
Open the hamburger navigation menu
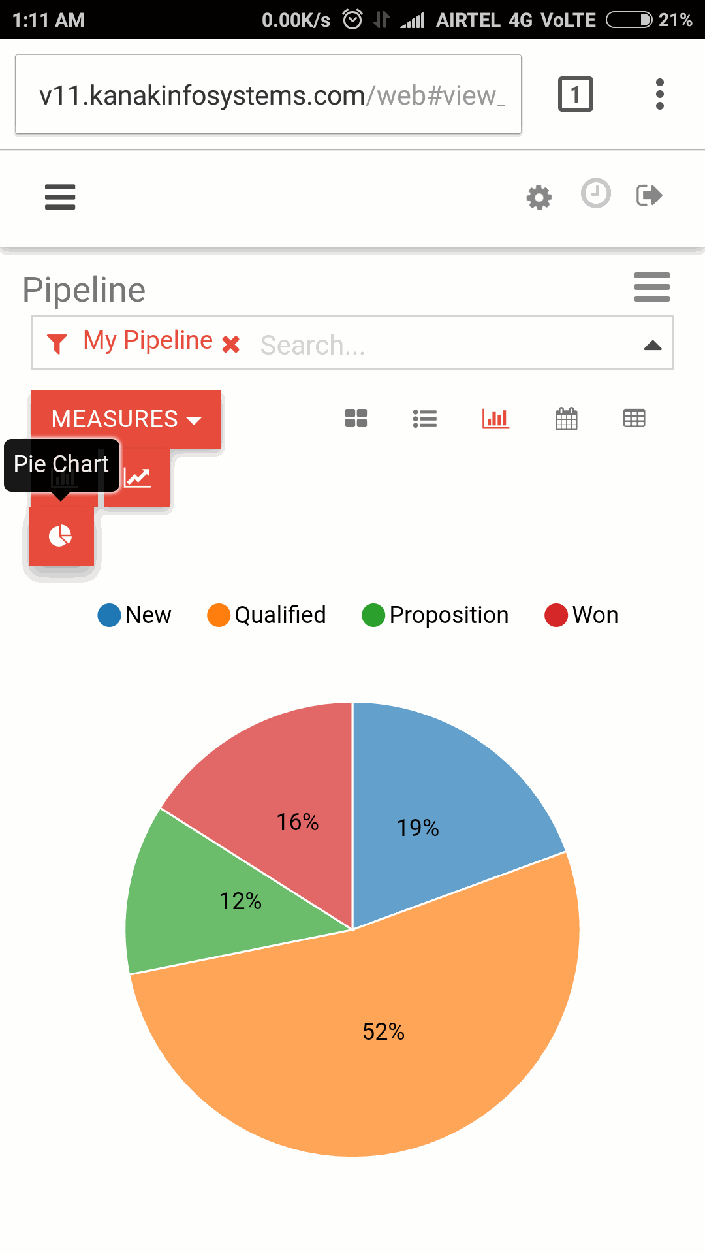[x=60, y=197]
